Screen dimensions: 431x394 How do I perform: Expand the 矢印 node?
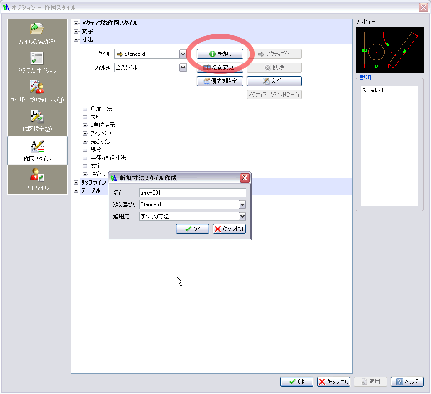[85, 117]
